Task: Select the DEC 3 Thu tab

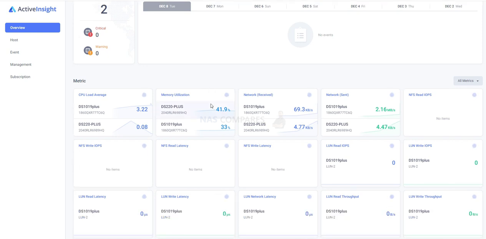Action: (x=406, y=6)
